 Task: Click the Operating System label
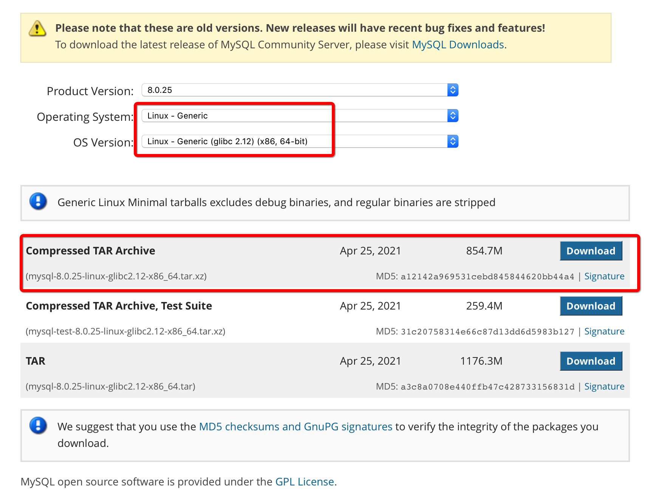pos(85,117)
